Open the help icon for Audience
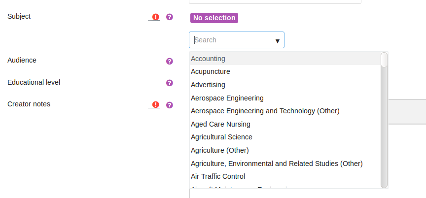This screenshot has width=426, height=198. (170, 61)
